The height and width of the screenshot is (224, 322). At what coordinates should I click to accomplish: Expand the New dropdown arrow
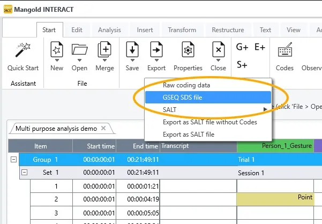57,61
